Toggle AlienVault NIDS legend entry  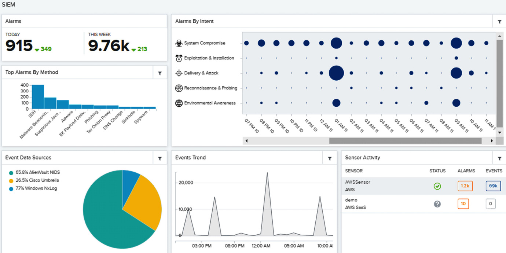(x=34, y=172)
